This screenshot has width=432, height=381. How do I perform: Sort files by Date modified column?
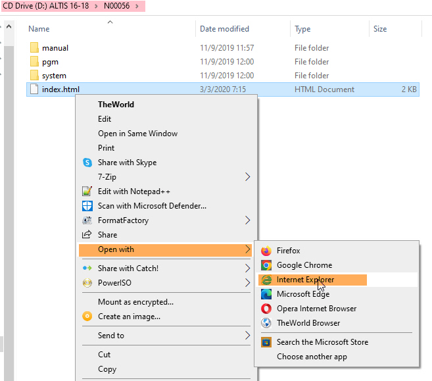coord(226,29)
